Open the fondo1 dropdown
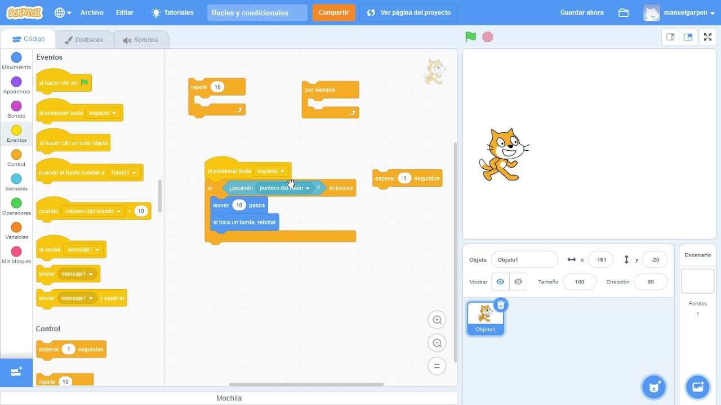 124,173
